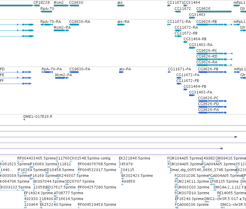Image resolution: width=246 pixels, height=209 pixels.
Task: Click the CG9630-PA protein label
Action: [x=80, y=69]
